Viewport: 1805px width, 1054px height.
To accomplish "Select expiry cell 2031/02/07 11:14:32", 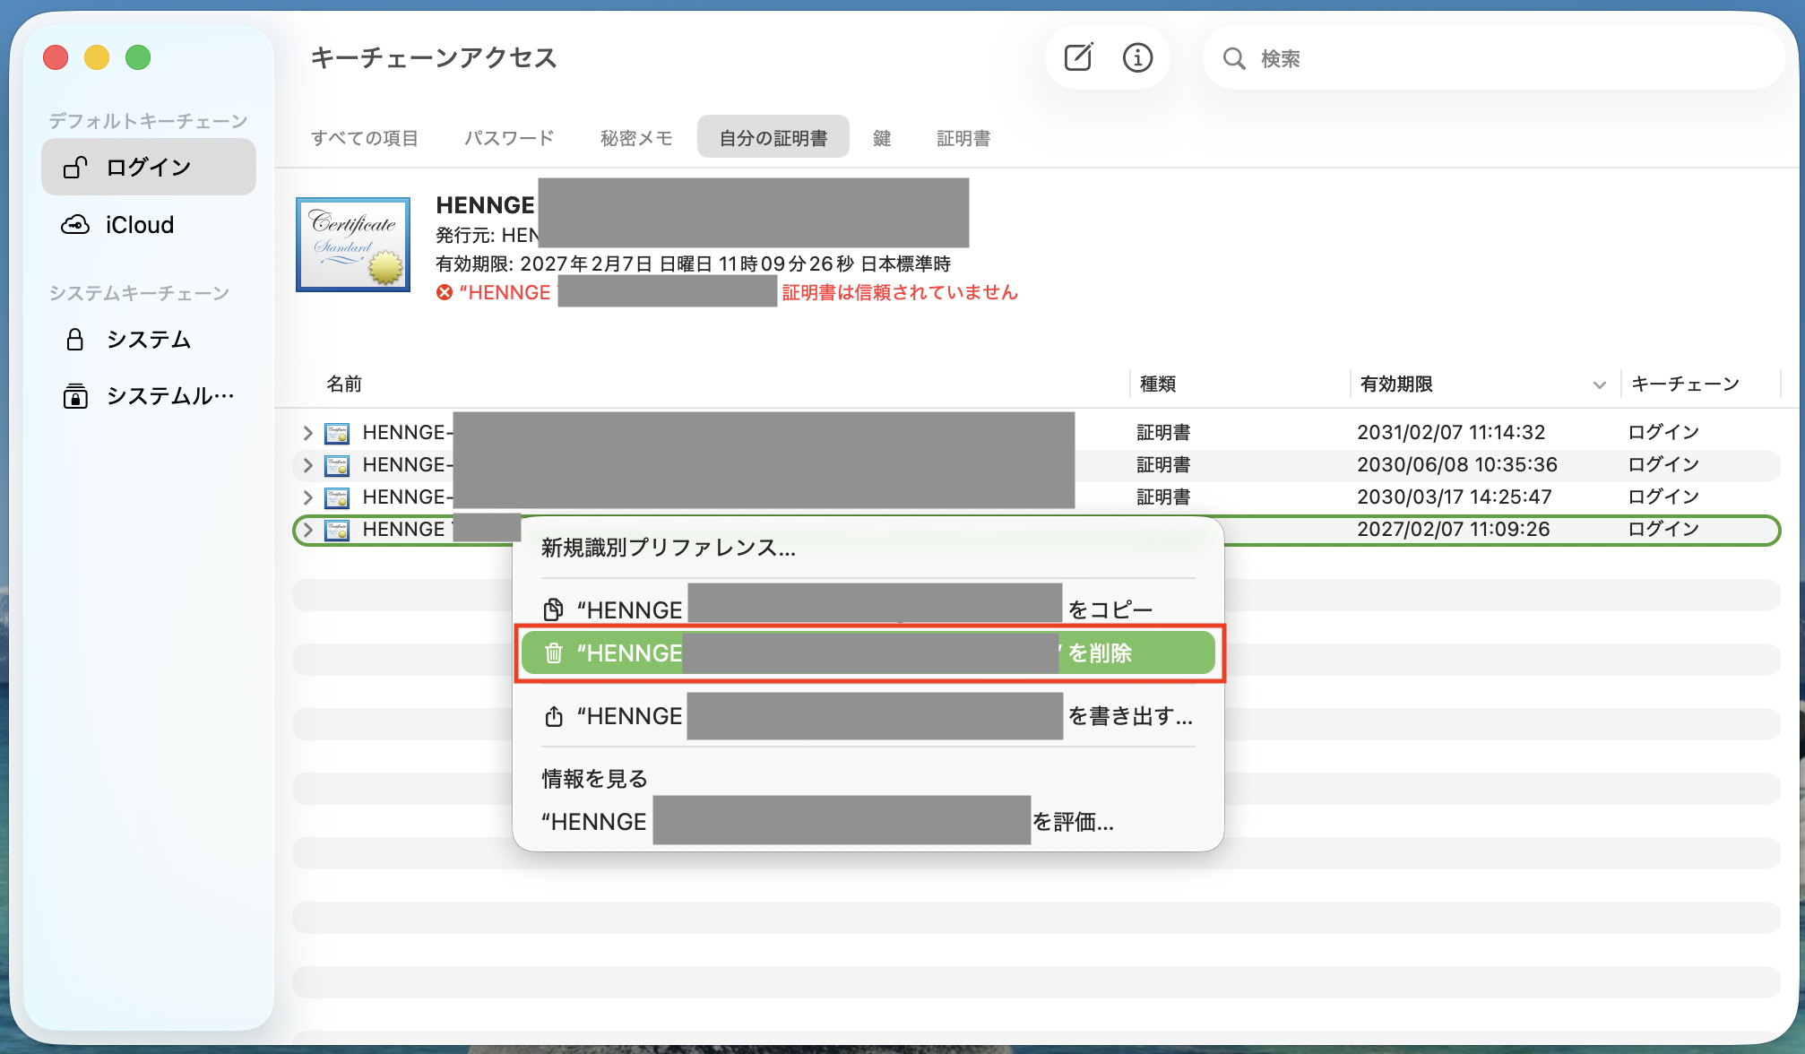I will click(1451, 432).
